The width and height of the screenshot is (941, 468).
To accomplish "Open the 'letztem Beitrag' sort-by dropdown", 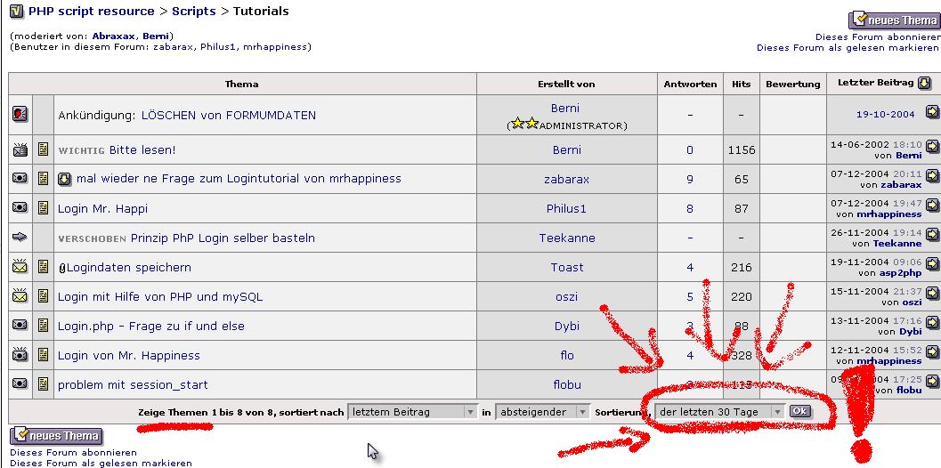I will tap(413, 412).
